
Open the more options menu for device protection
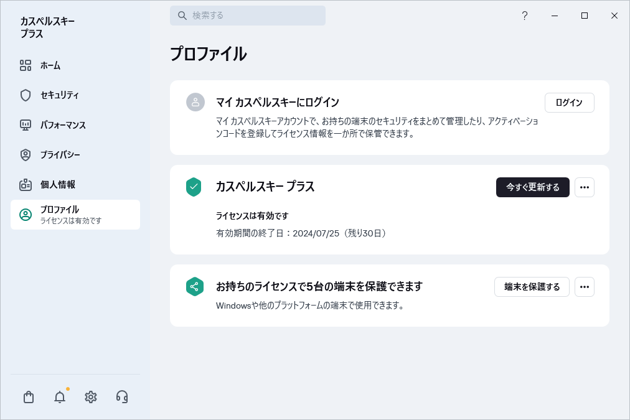(x=584, y=287)
